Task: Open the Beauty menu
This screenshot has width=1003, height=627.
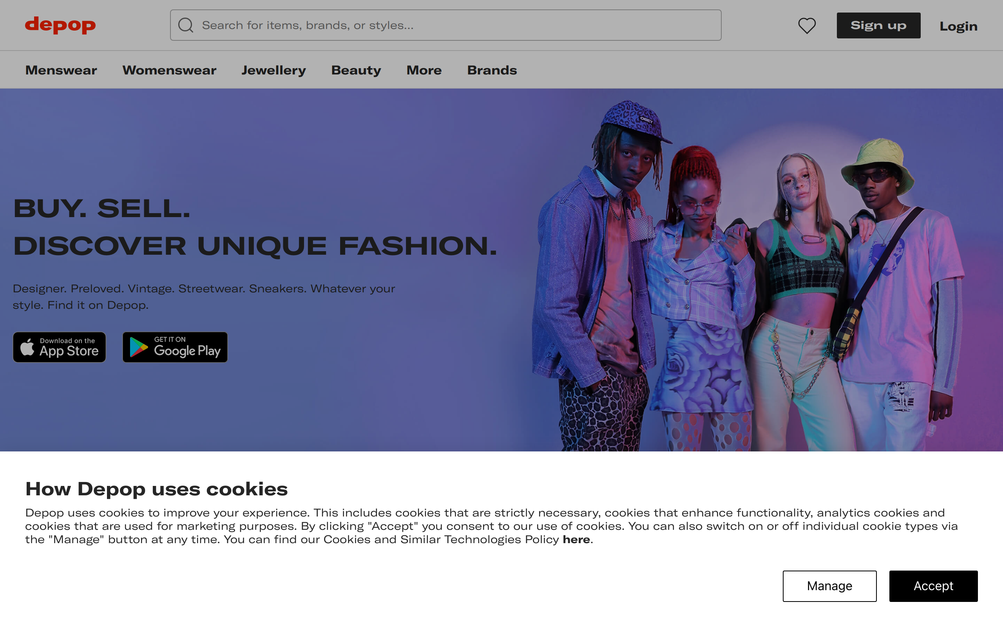Action: [356, 71]
